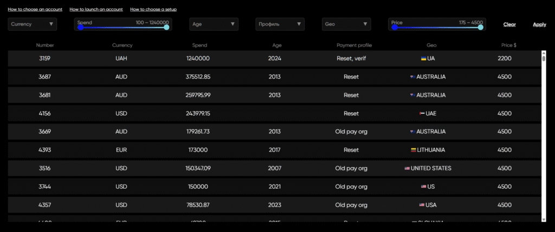
Task: Click the Spend column header
Action: (199, 45)
